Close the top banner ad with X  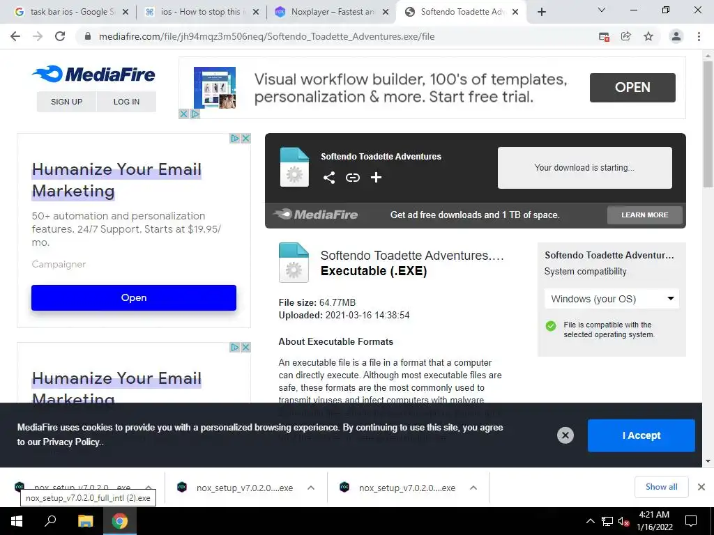pyautogui.click(x=183, y=114)
